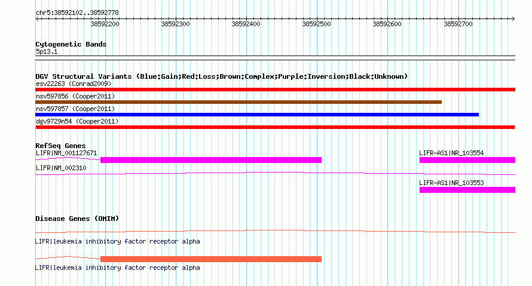The image size is (532, 286).
Task: Click the orange OMIM LIFR exon block
Action: pos(211,259)
